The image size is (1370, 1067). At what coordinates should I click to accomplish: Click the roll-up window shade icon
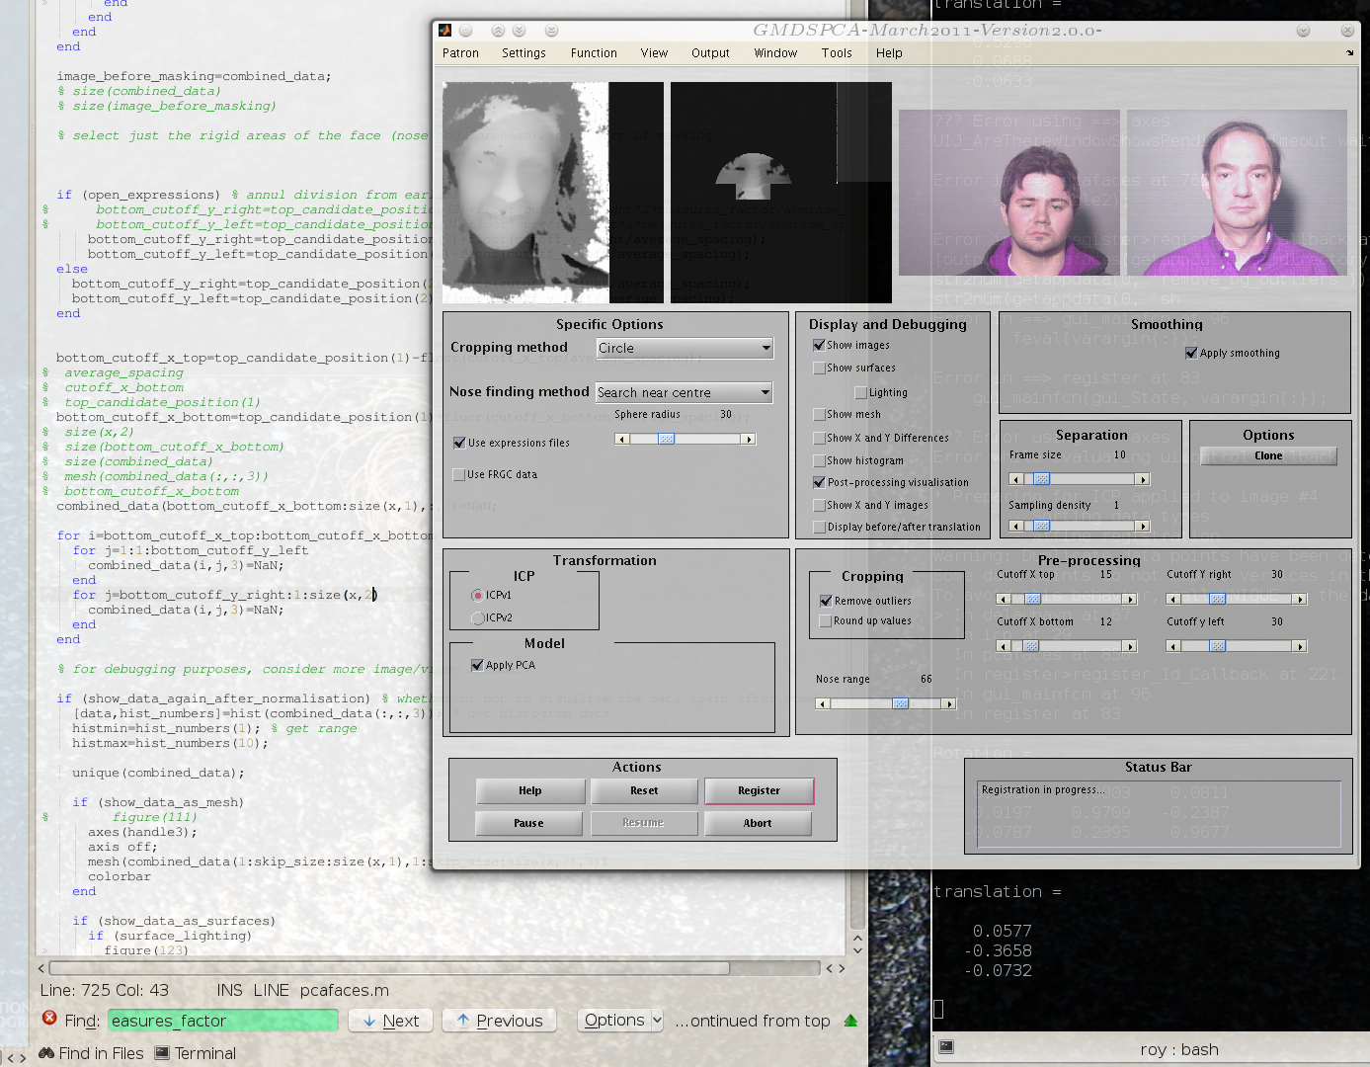tap(498, 30)
